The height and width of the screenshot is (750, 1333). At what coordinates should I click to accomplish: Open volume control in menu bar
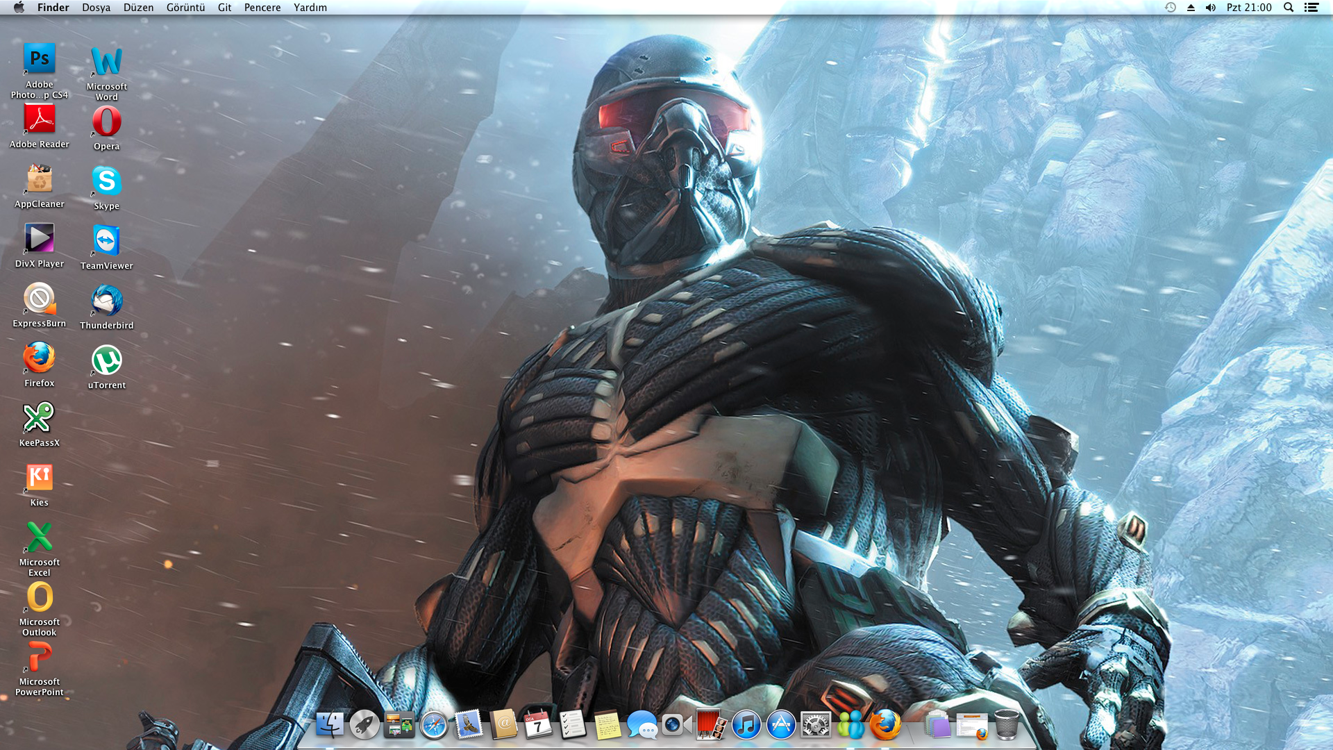1211,8
